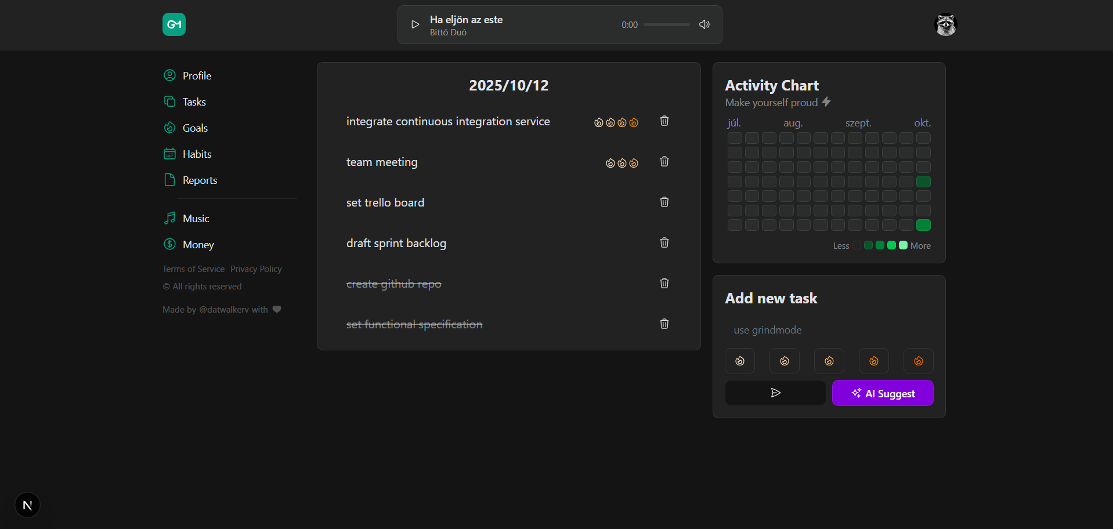Open the Habits page in sidebar
The width and height of the screenshot is (1113, 529).
pos(197,154)
